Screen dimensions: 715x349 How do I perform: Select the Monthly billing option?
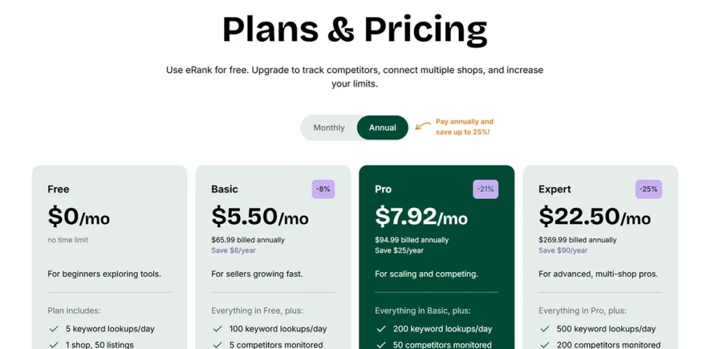click(329, 128)
